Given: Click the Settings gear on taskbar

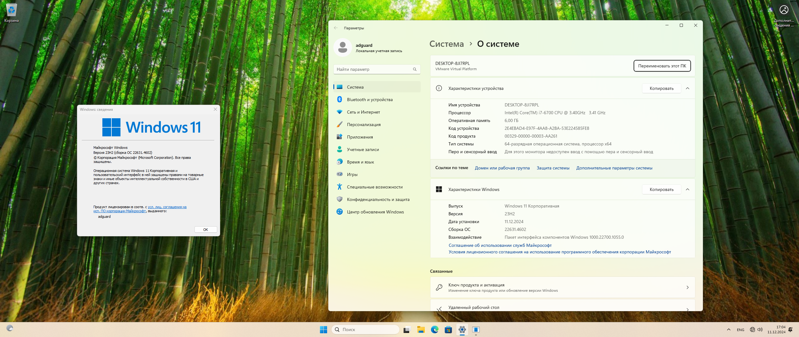Looking at the screenshot, I should tap(462, 330).
